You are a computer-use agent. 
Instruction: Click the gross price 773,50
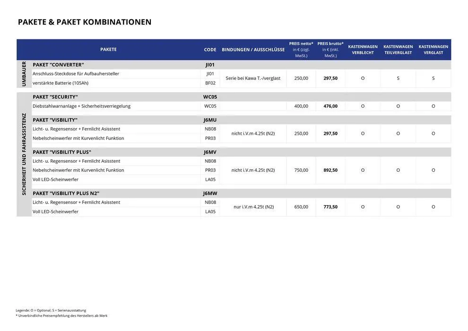coord(330,207)
